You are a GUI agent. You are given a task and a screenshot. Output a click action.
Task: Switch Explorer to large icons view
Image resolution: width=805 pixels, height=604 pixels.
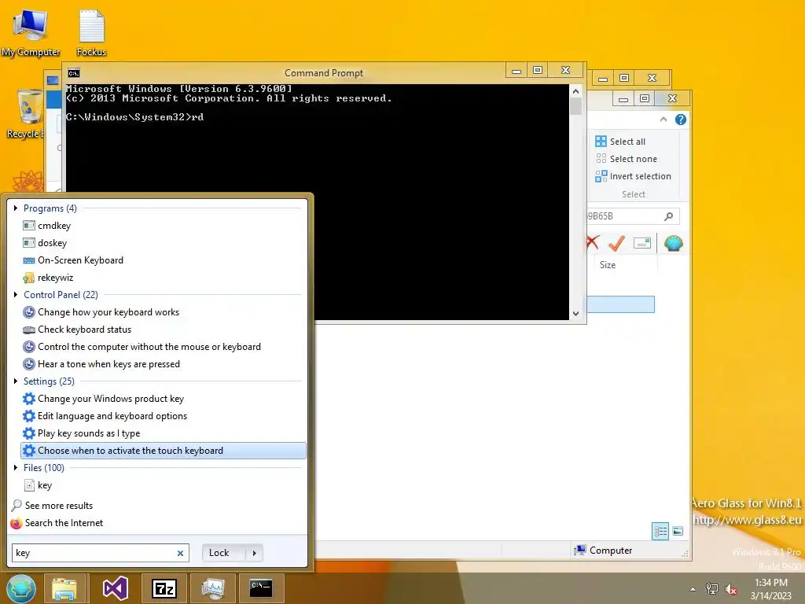click(x=678, y=531)
